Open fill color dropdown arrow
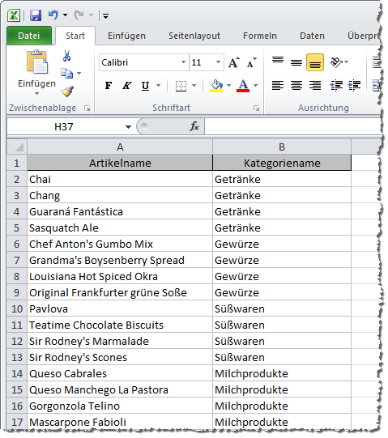Image resolution: width=388 pixels, height=438 pixels. tap(229, 85)
